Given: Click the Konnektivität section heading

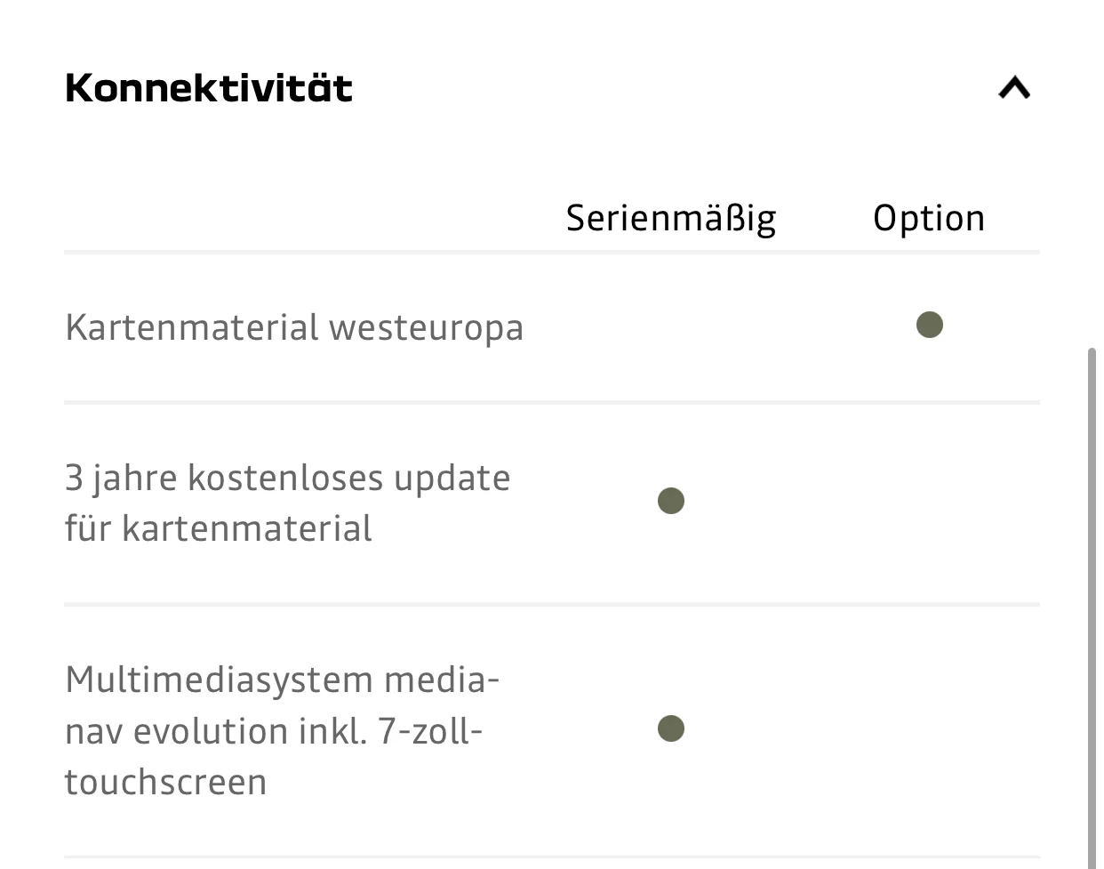Looking at the screenshot, I should tap(209, 88).
